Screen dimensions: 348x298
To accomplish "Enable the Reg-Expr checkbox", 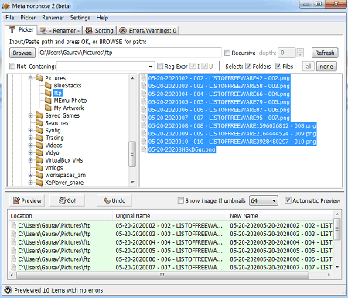I will pos(160,67).
